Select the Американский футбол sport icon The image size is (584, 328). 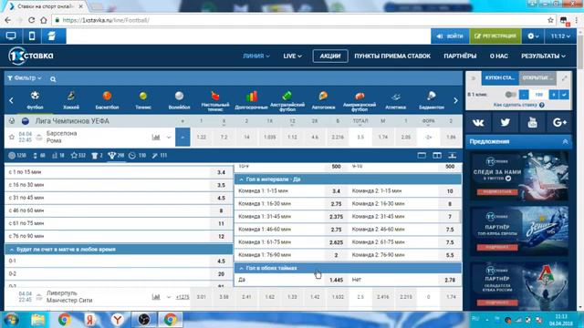pos(360,100)
